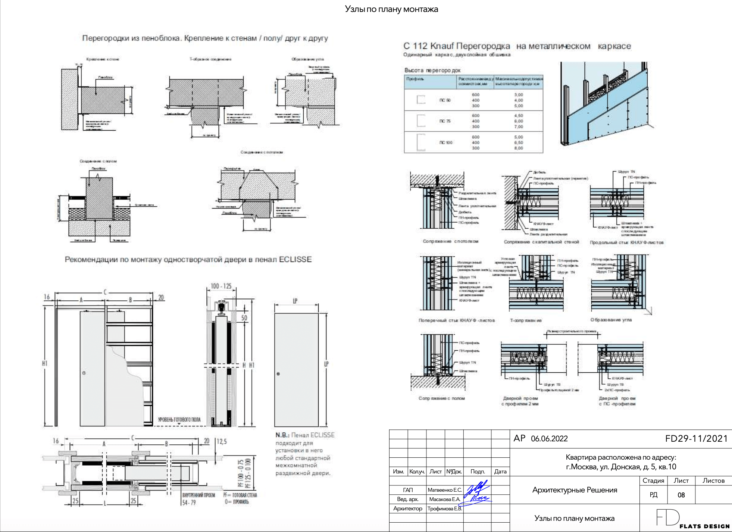732x532 pixels.
Task: Click the name 'Трофимова Е.В.'
Action: (x=445, y=508)
